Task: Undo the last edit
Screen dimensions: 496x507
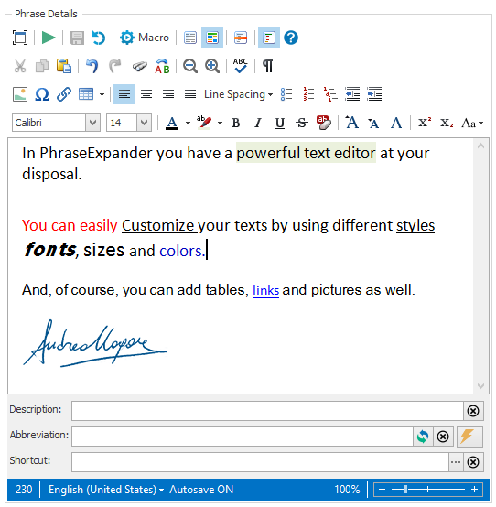Action: (x=92, y=66)
